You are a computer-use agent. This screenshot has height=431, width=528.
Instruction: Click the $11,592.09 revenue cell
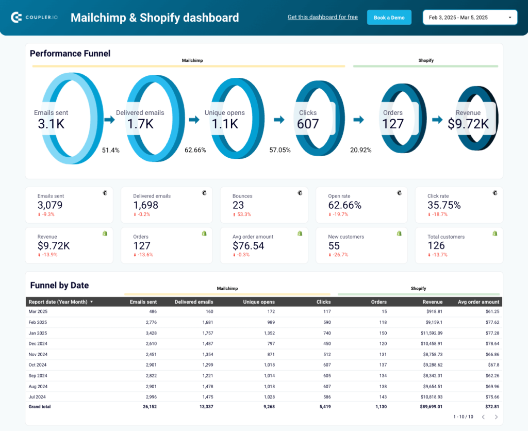[432, 333]
